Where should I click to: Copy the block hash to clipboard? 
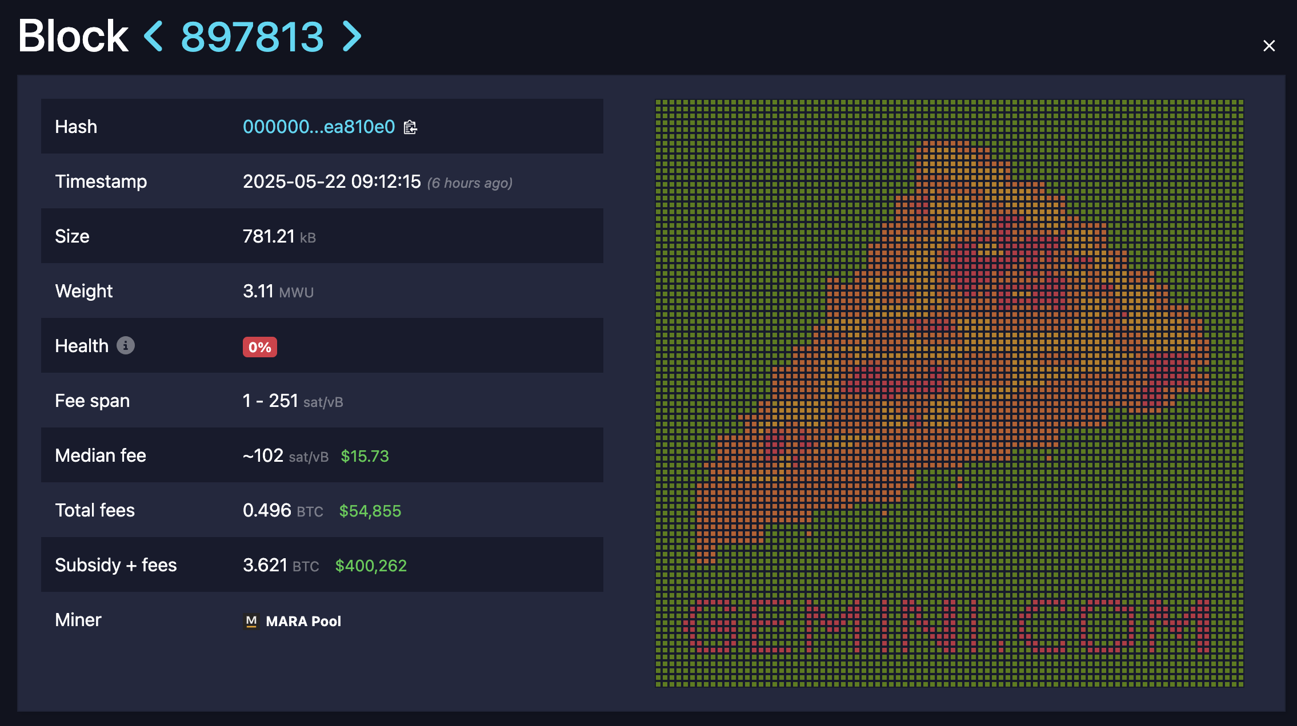click(410, 127)
